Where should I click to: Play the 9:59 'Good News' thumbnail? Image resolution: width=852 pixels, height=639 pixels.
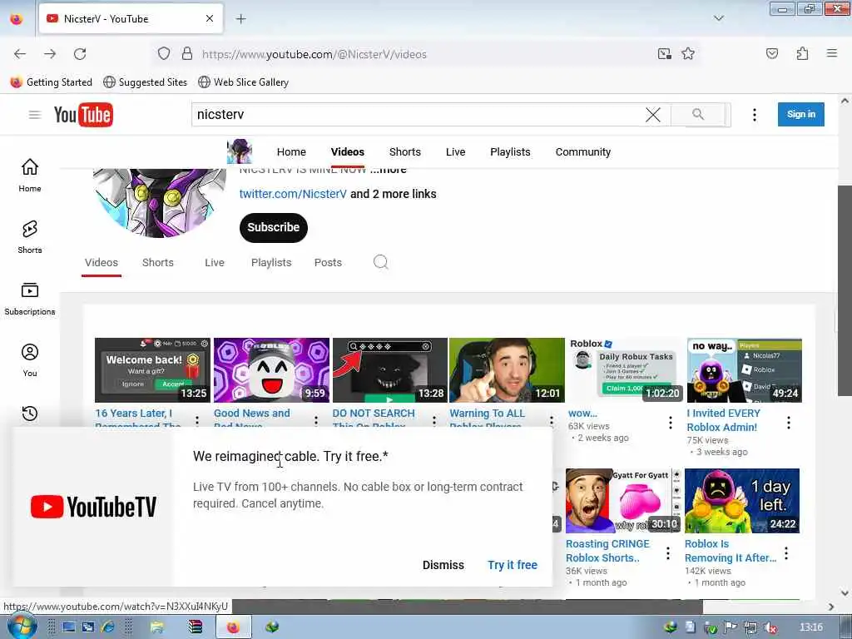tap(272, 370)
